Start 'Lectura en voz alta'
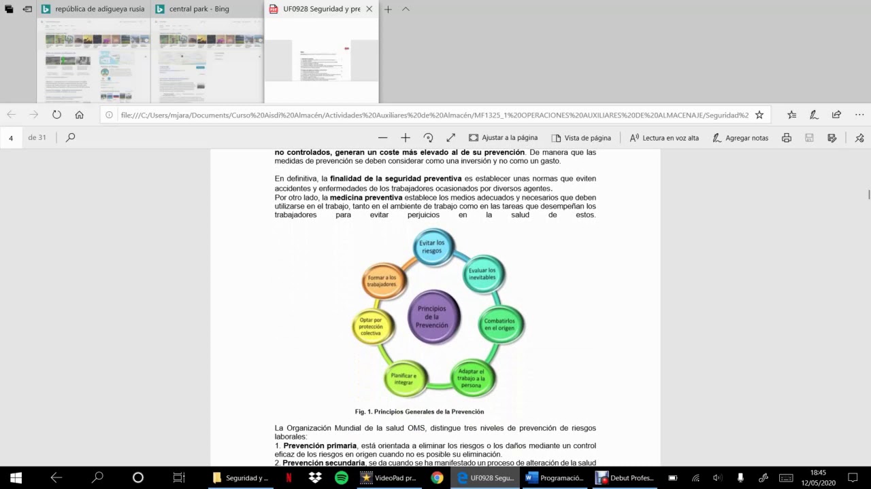The image size is (871, 489). tap(664, 137)
